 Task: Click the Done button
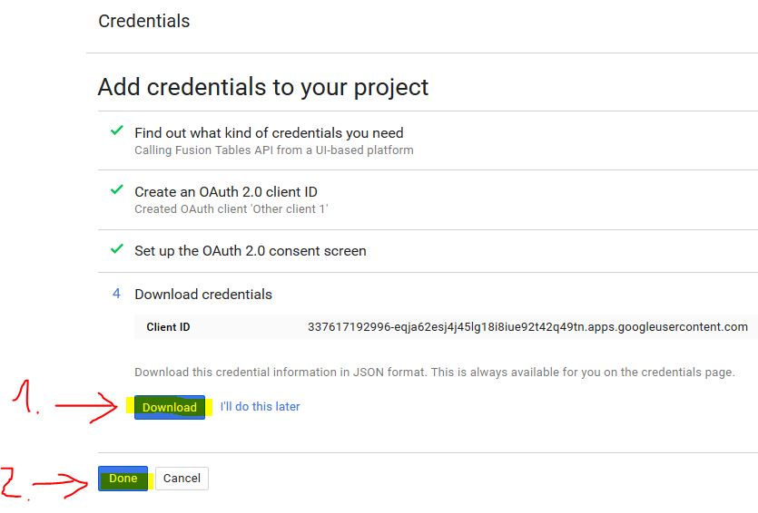click(123, 479)
